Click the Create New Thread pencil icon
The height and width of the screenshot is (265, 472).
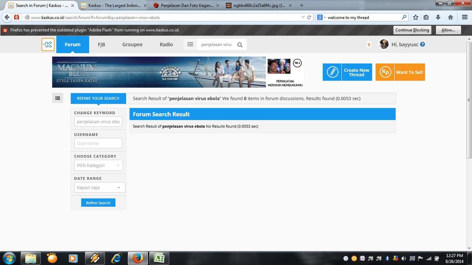pos(332,72)
